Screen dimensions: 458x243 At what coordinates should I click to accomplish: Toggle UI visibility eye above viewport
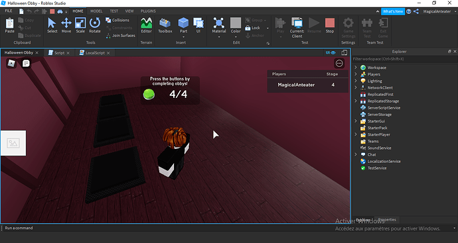pos(331,53)
